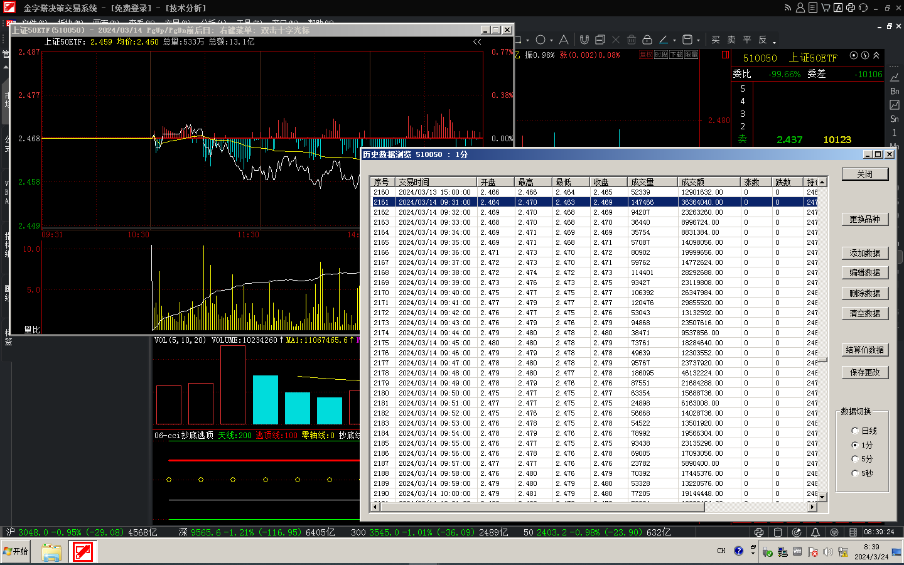Click the lightning icon beside 上证50ETF
Screen dimensions: 904x565
[865, 55]
